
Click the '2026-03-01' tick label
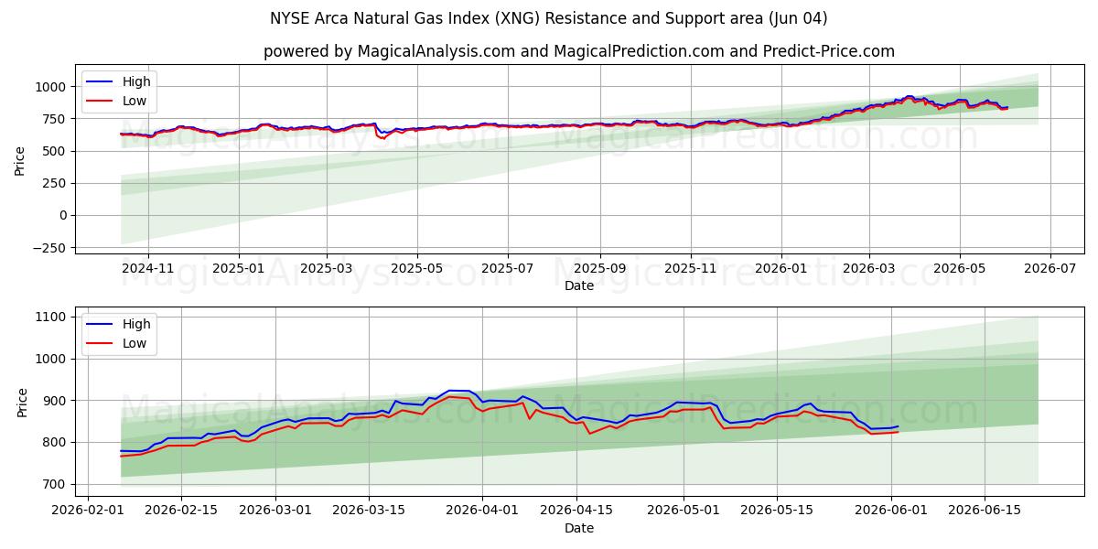[274, 511]
